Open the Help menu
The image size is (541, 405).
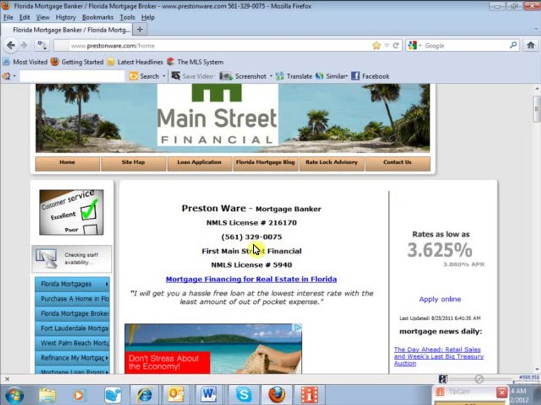click(x=148, y=17)
